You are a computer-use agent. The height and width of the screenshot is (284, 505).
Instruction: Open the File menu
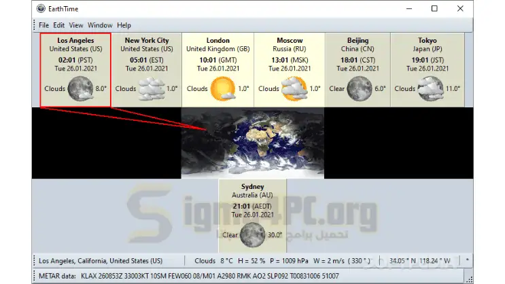point(43,25)
